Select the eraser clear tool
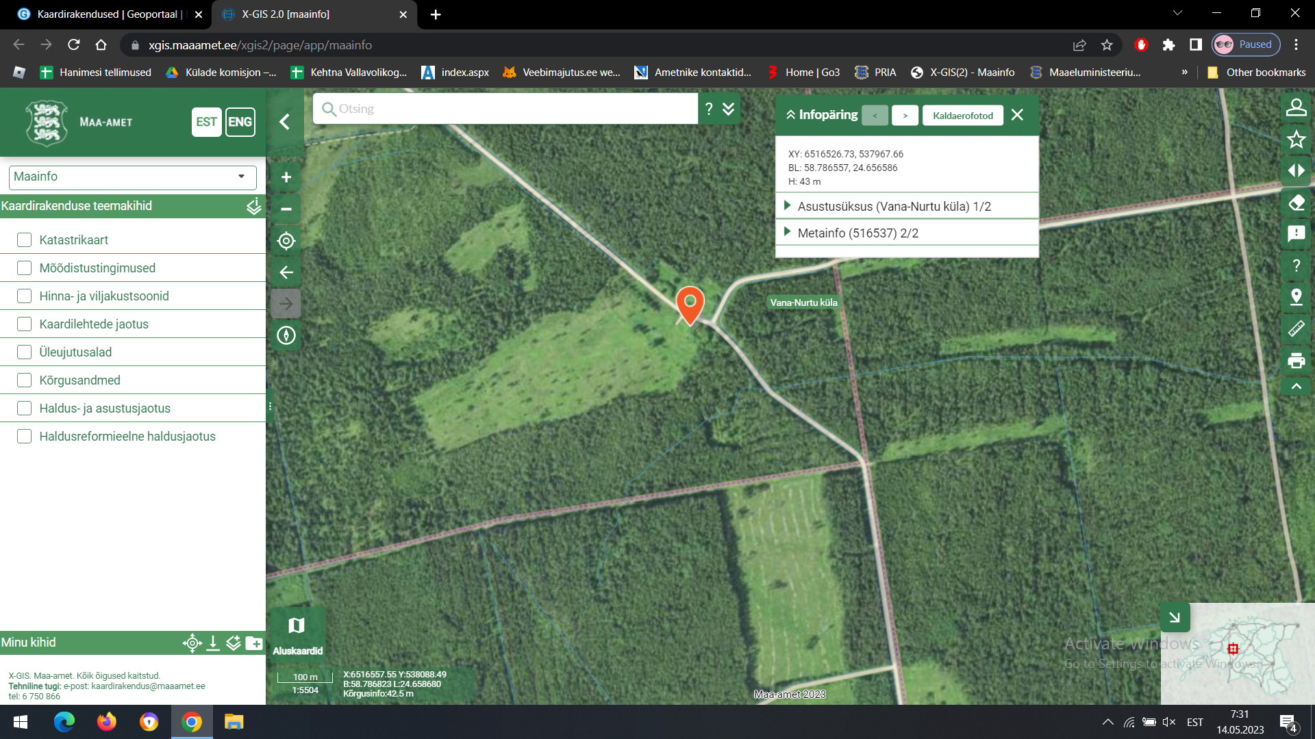This screenshot has width=1315, height=739. coord(1296,203)
